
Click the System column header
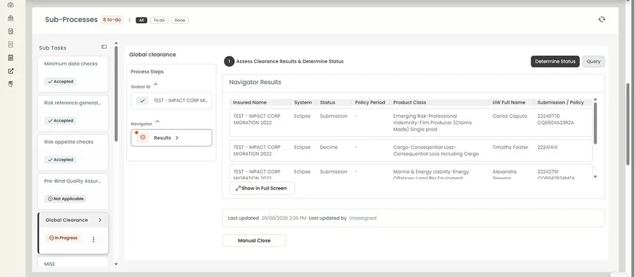tap(303, 102)
